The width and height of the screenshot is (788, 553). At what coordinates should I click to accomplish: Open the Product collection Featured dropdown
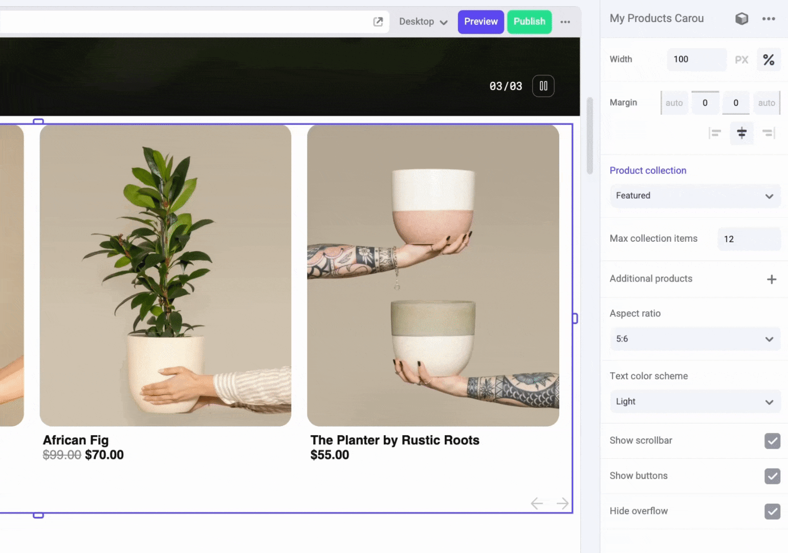695,196
